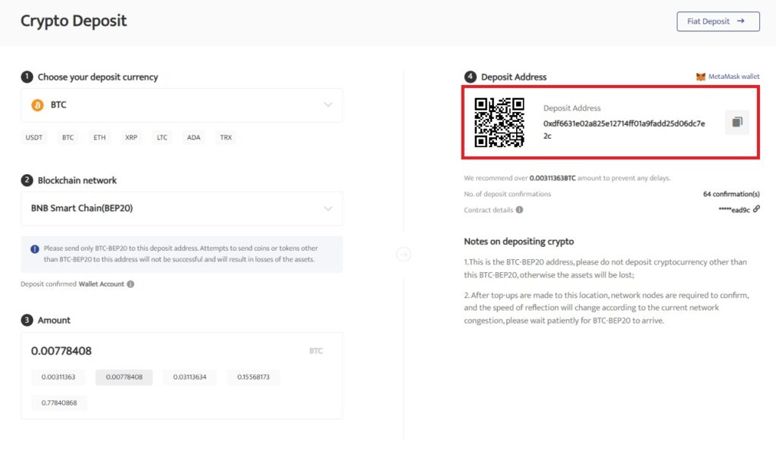
Task: Click the MetaMask fox icon
Action: pos(700,77)
